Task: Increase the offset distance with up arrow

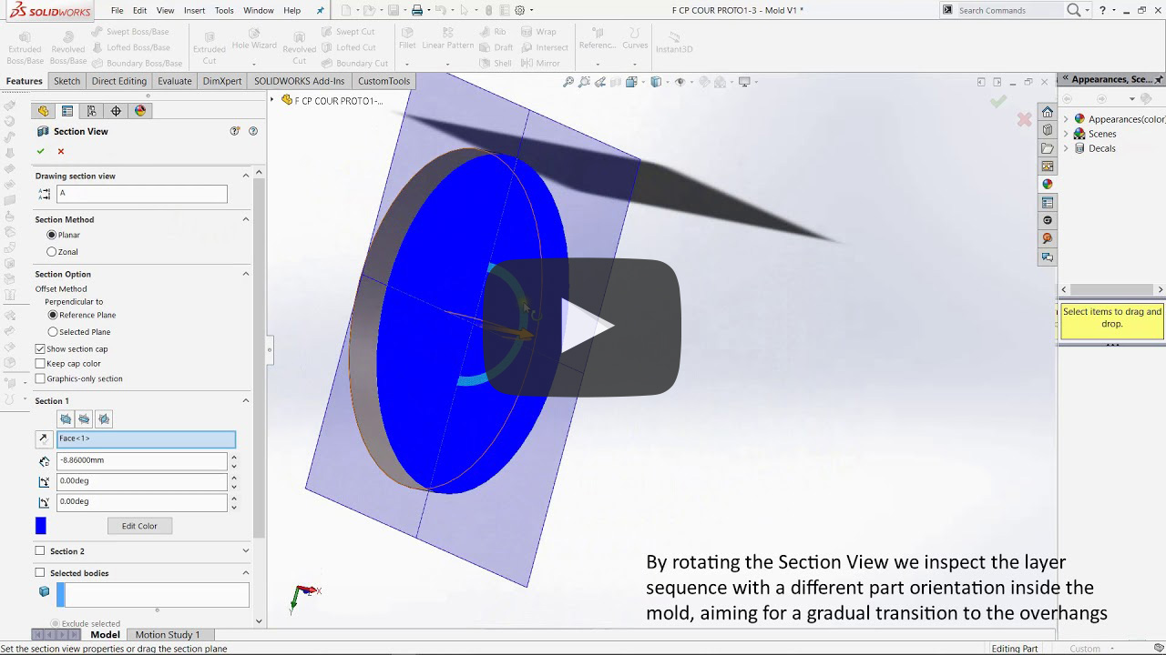Action: click(x=234, y=456)
